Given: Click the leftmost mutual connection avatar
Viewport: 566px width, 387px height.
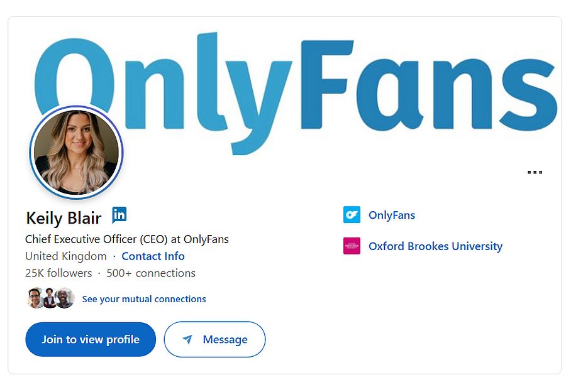Looking at the screenshot, I should click(36, 298).
